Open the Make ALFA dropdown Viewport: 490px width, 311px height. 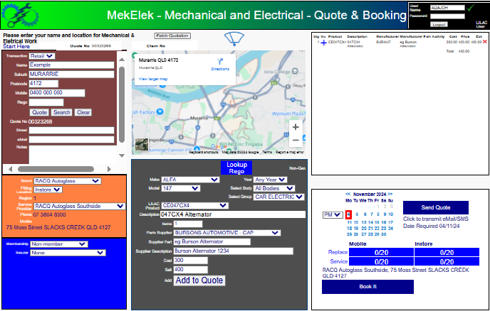tap(190, 180)
